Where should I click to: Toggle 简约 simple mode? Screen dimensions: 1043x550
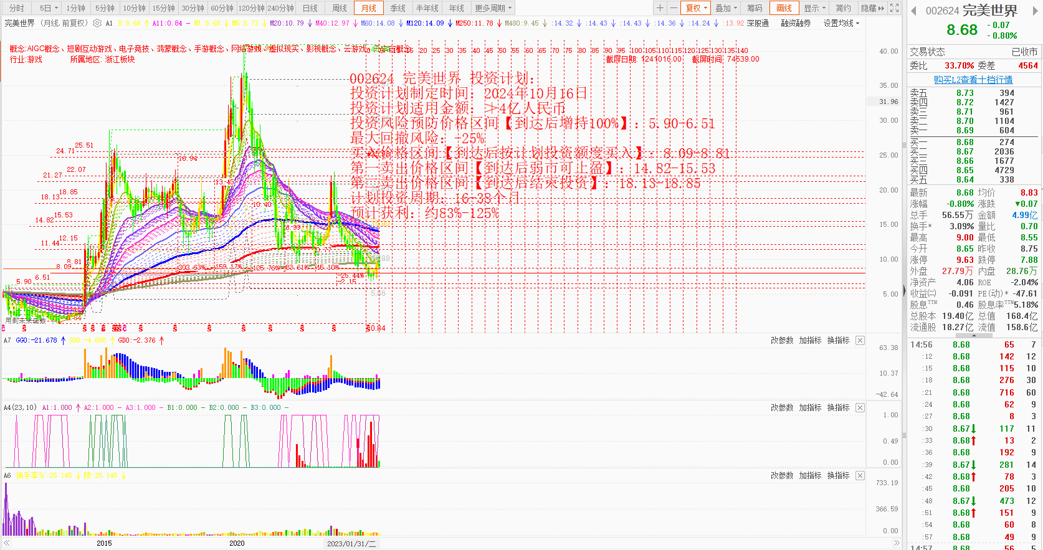coord(843,8)
